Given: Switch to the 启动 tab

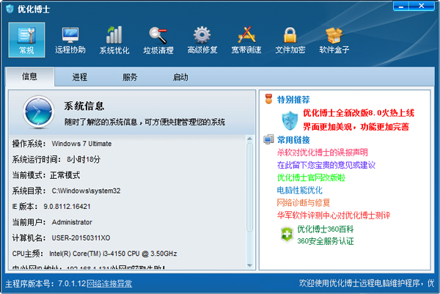Looking at the screenshot, I should pyautogui.click(x=180, y=77).
